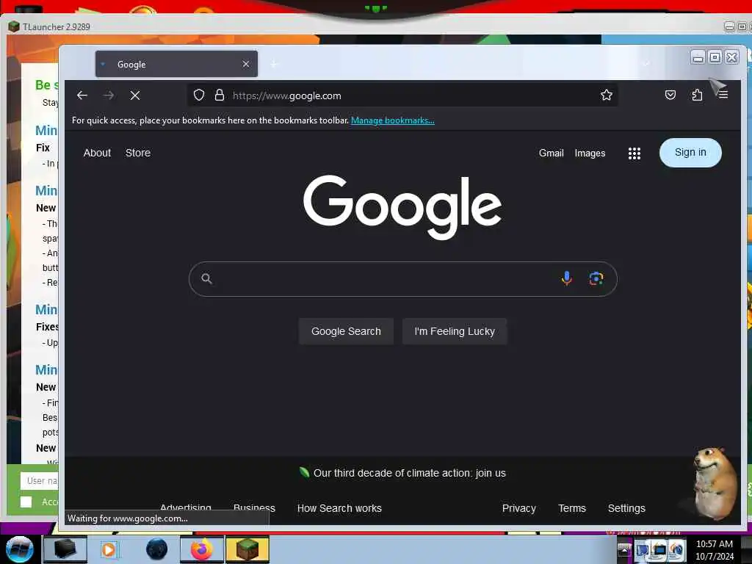Click the Google logo
The width and height of the screenshot is (752, 564).
(402, 206)
